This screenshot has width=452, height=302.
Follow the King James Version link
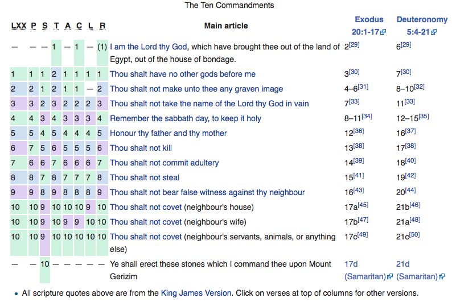pos(196,293)
